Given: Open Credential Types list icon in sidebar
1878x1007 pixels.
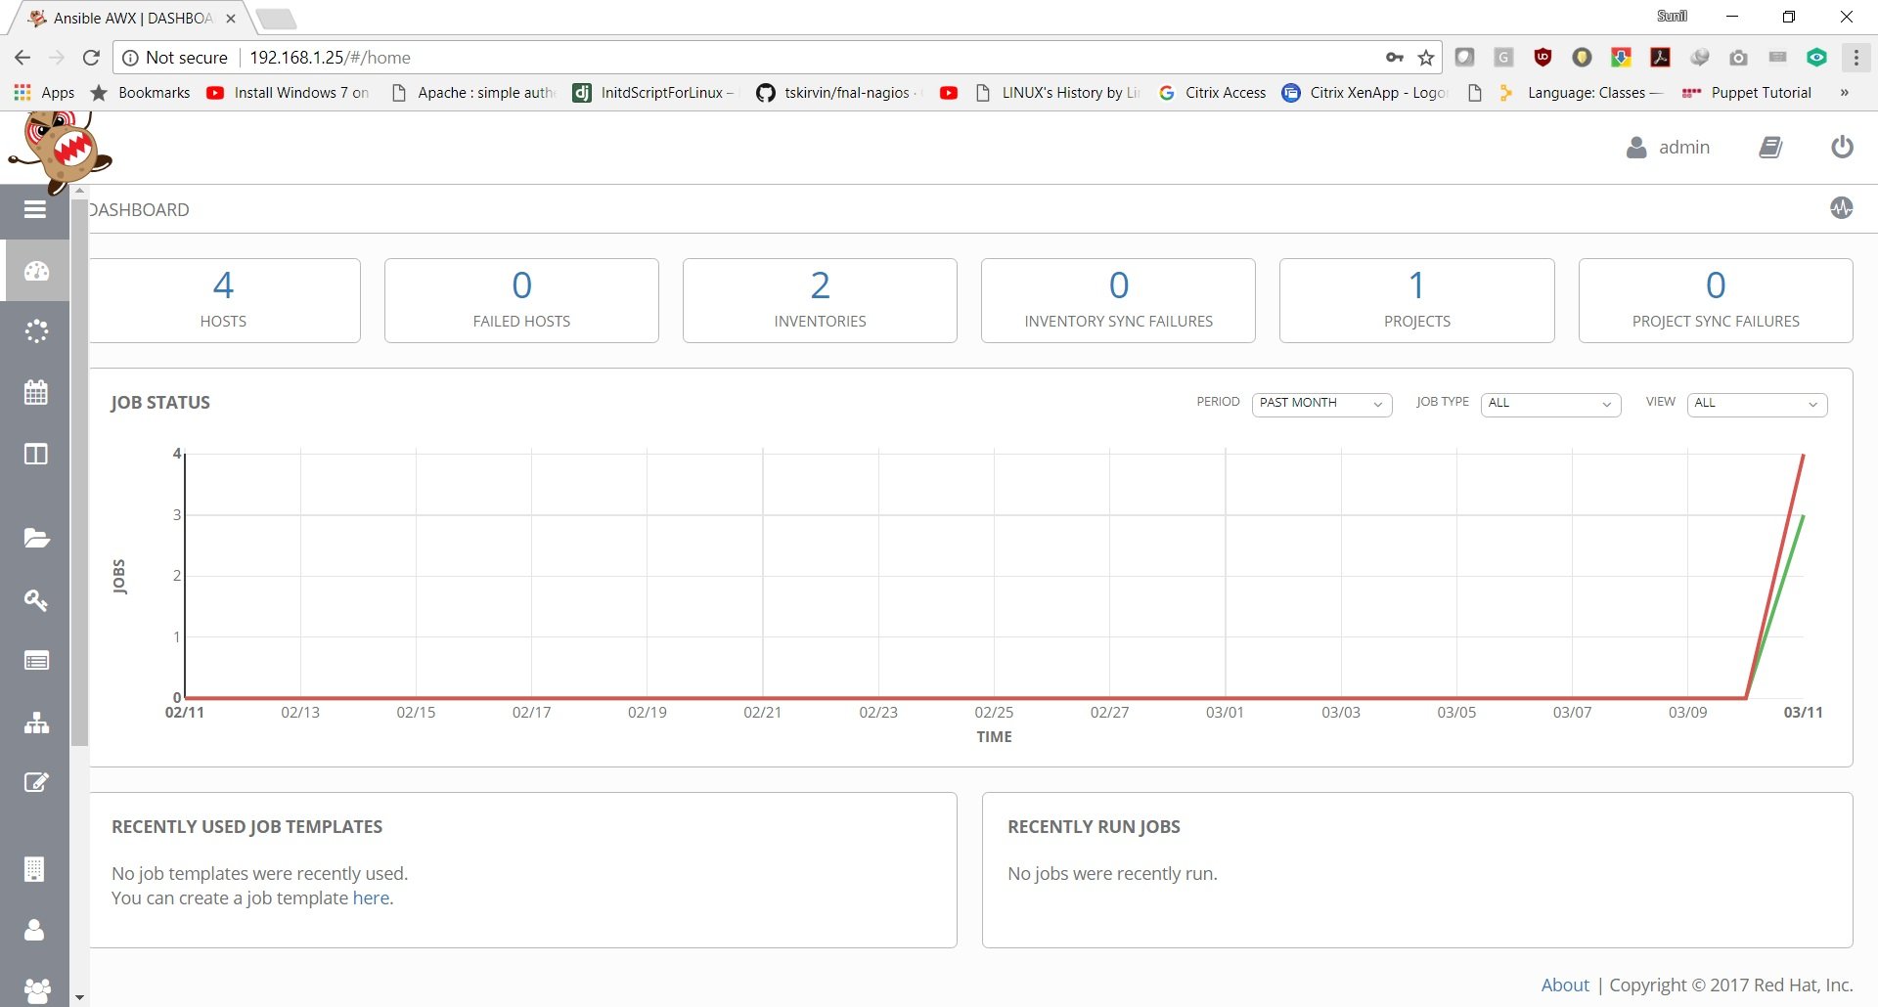Looking at the screenshot, I should coord(36,661).
